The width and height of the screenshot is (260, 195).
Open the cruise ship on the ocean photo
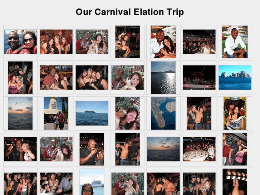click(92, 113)
